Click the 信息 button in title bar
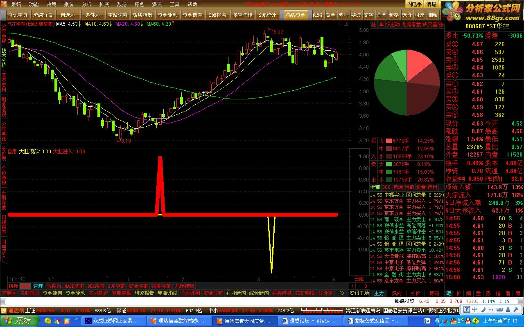This screenshot has height=327, width=524. (432, 4)
